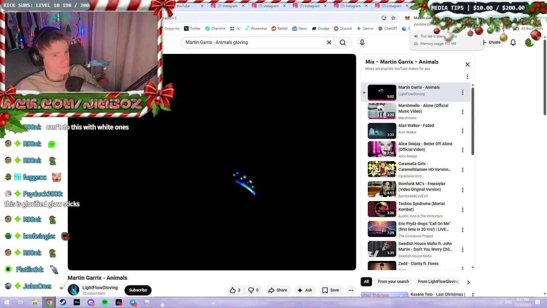Click inside the YouTube search field
The width and height of the screenshot is (547, 308).
[254, 42]
